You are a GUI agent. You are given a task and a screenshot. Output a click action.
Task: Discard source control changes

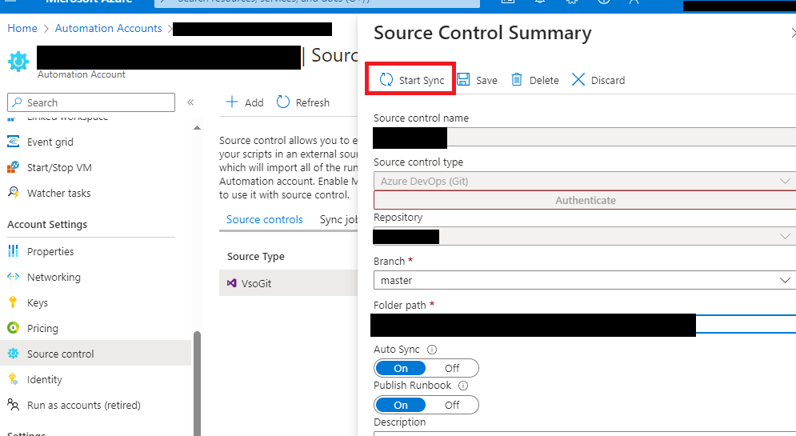pyautogui.click(x=598, y=80)
